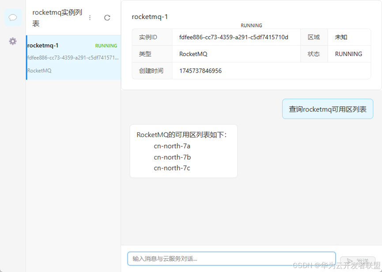Click availability zone cn-north-7a
The height and width of the screenshot is (272, 382).
172,146
